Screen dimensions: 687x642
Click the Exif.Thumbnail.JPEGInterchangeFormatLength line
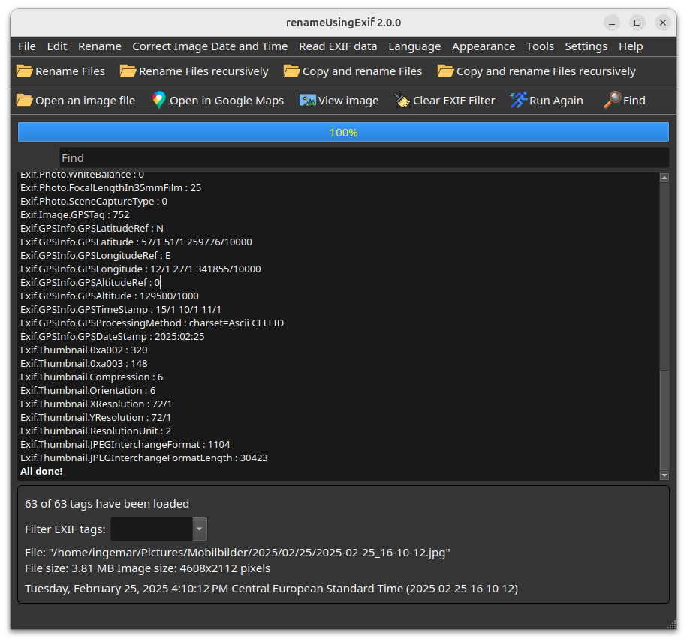tap(143, 458)
